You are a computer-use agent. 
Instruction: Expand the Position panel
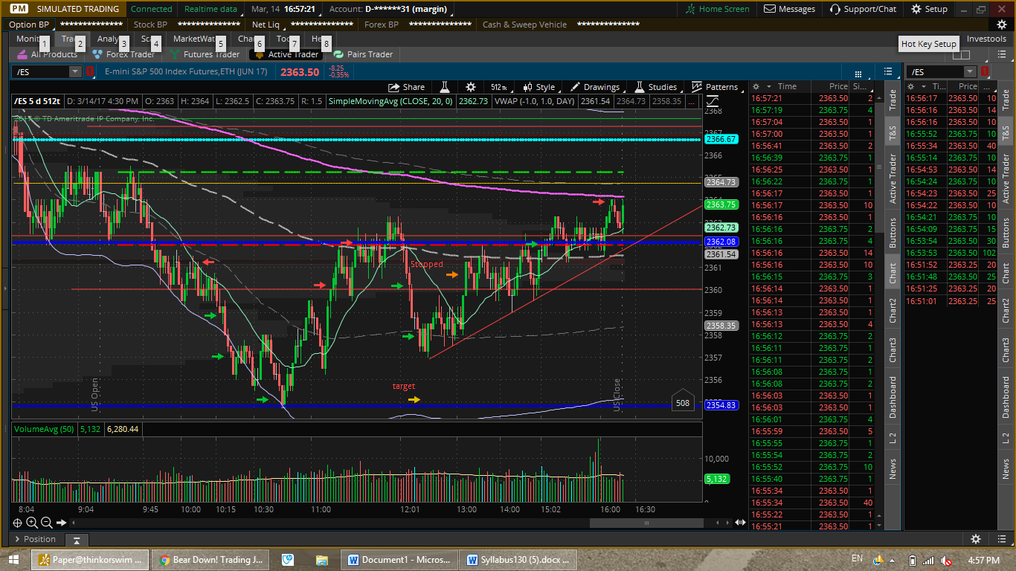(x=35, y=539)
